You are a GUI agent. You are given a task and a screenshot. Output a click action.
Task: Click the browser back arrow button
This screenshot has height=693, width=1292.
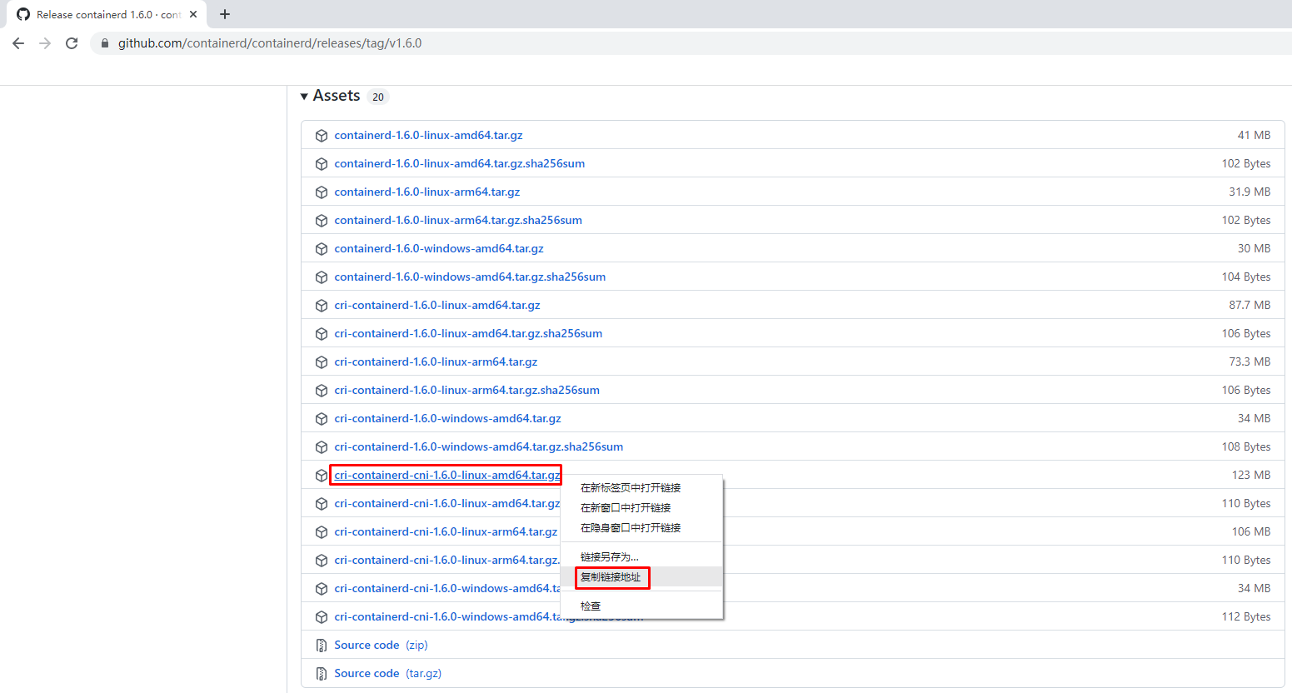pos(18,43)
